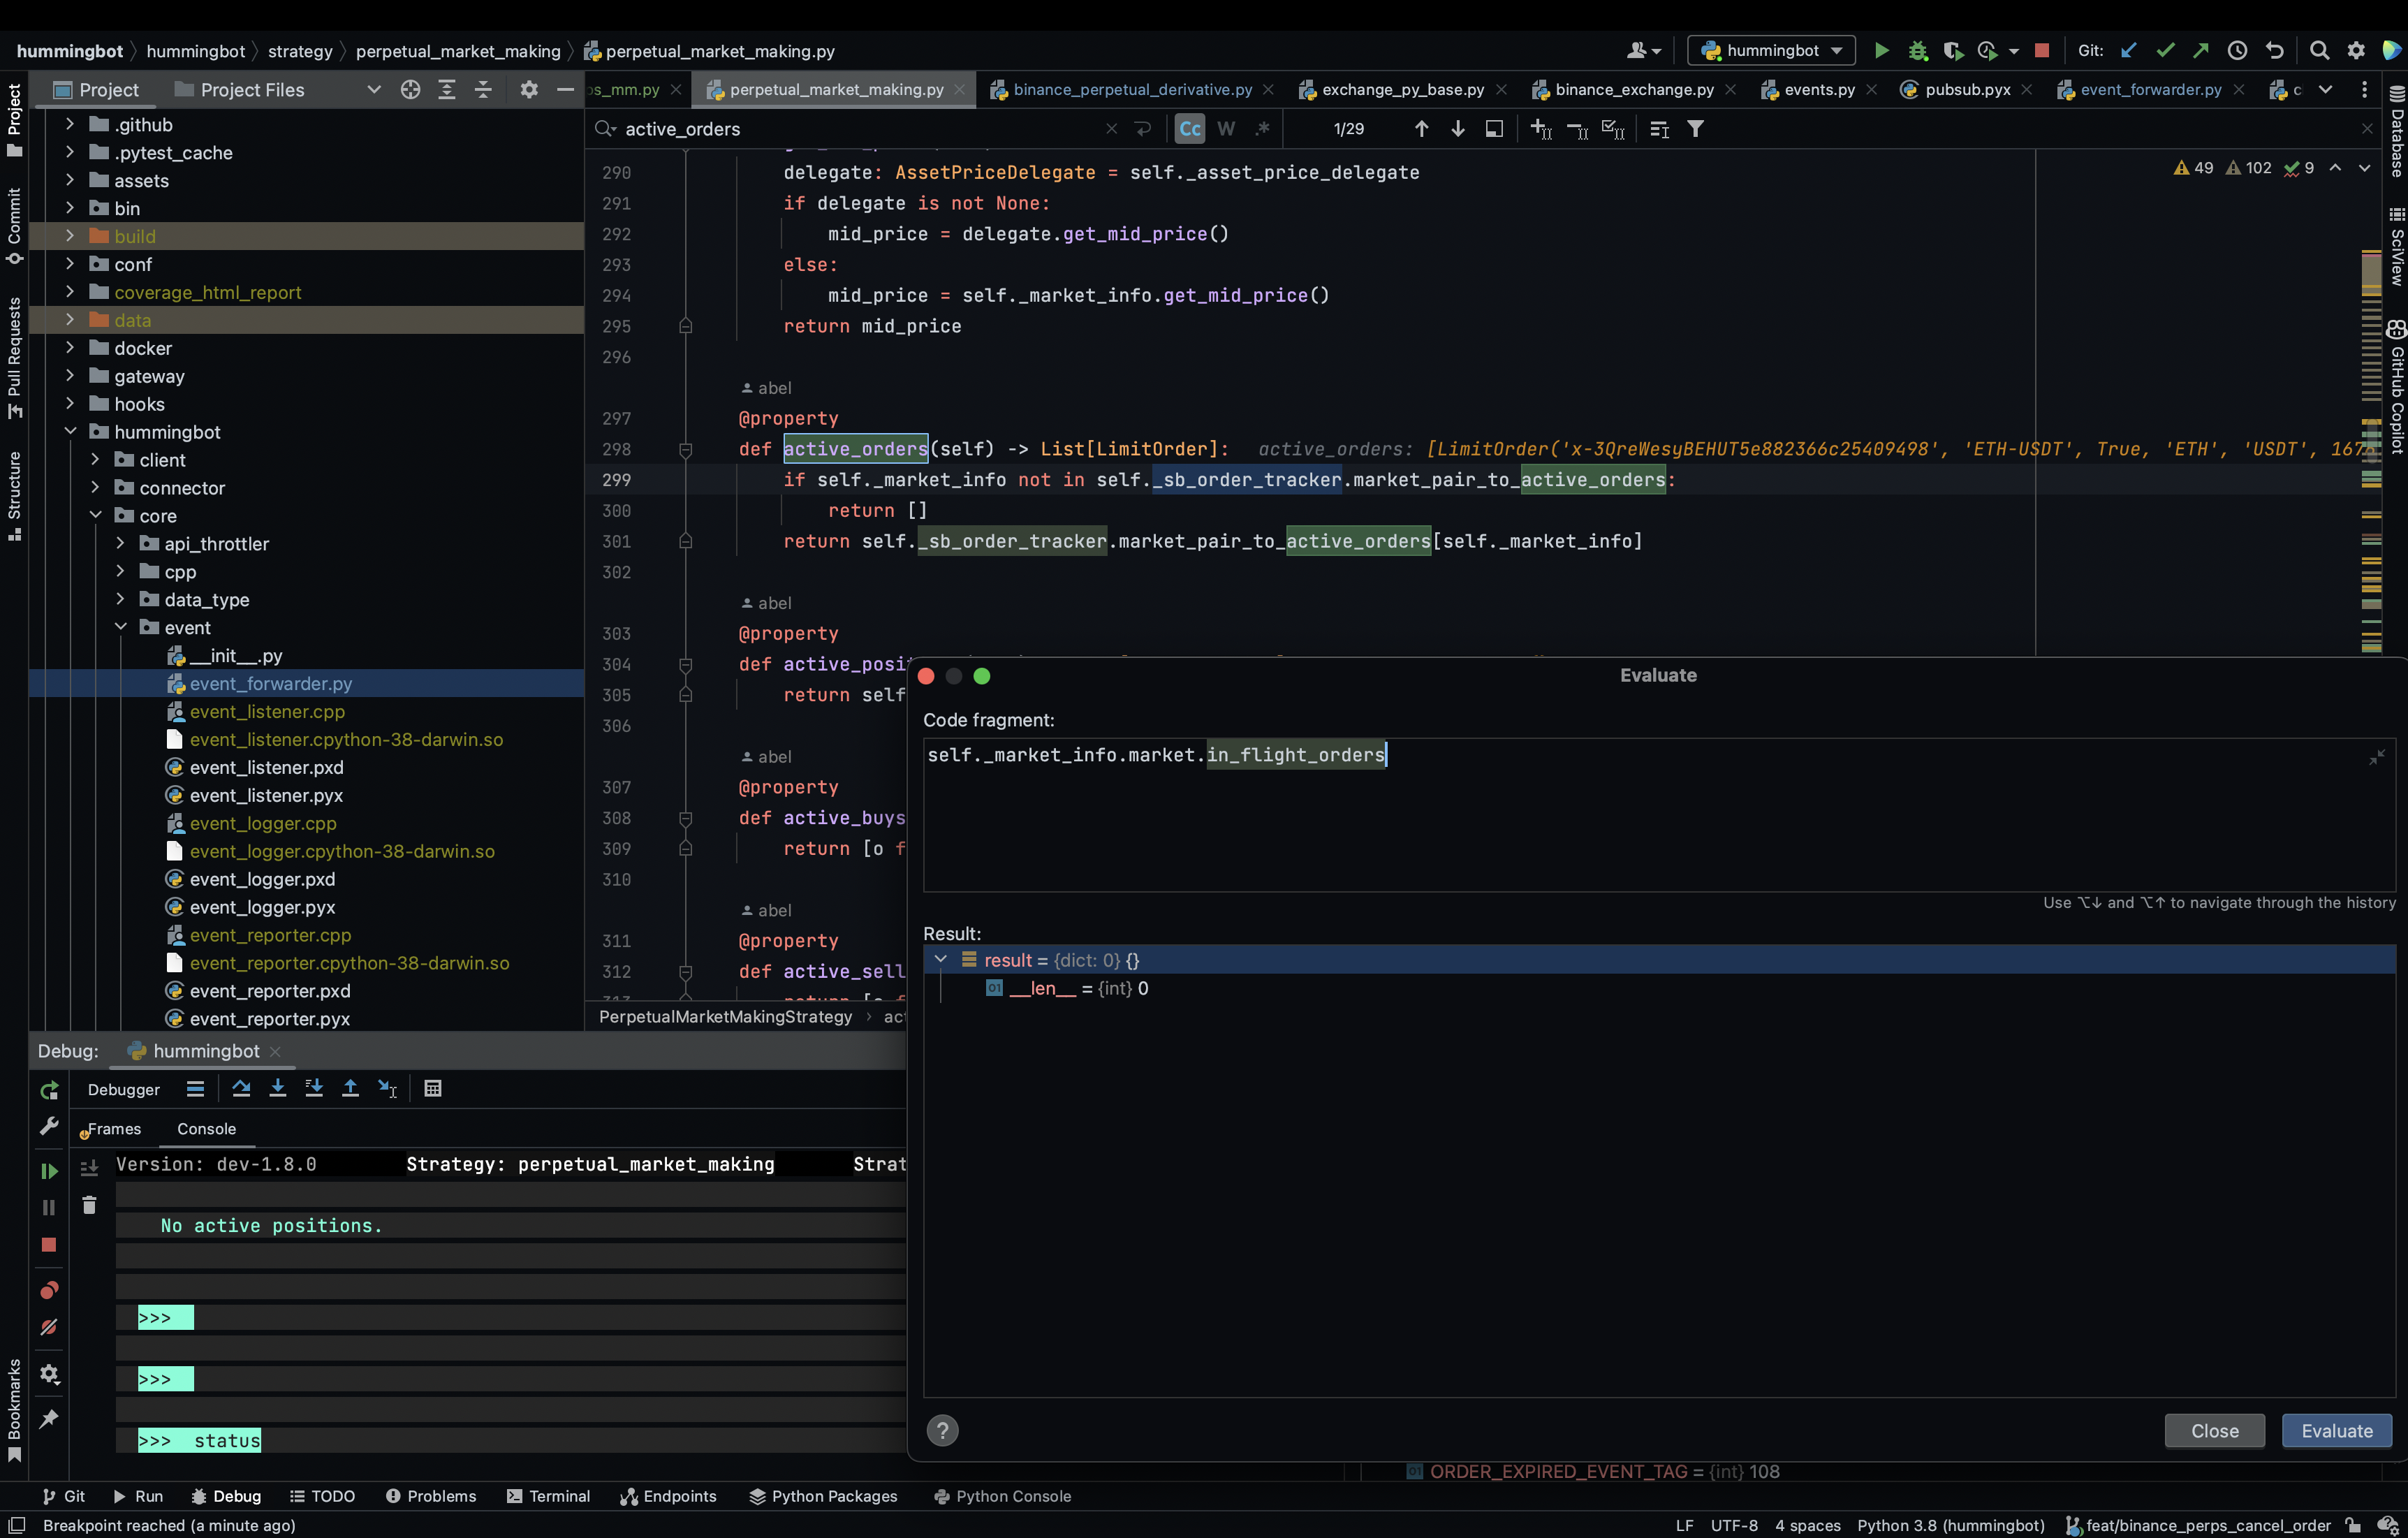Collapse the event folder in tree
Viewport: 2408px width, 1538px height.
[x=121, y=627]
